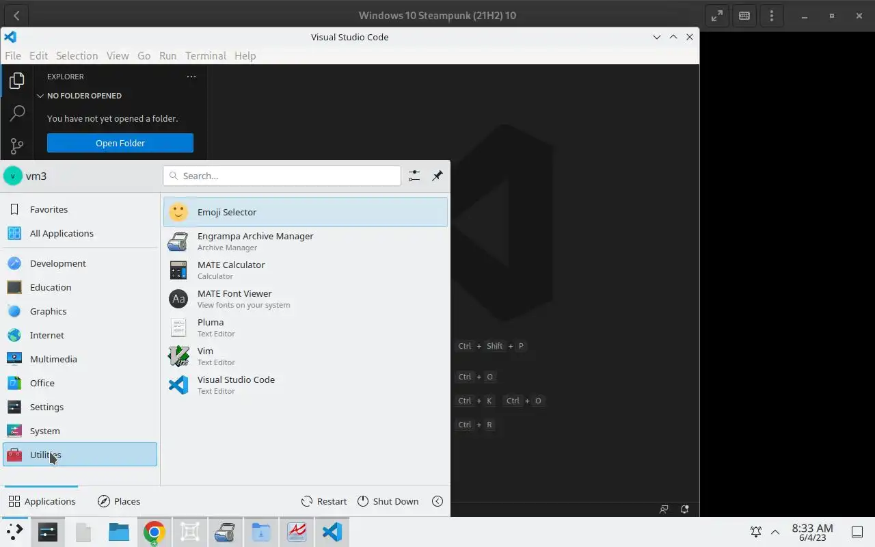Image resolution: width=875 pixels, height=547 pixels.
Task: Click the launcher search field
Action: coord(282,176)
